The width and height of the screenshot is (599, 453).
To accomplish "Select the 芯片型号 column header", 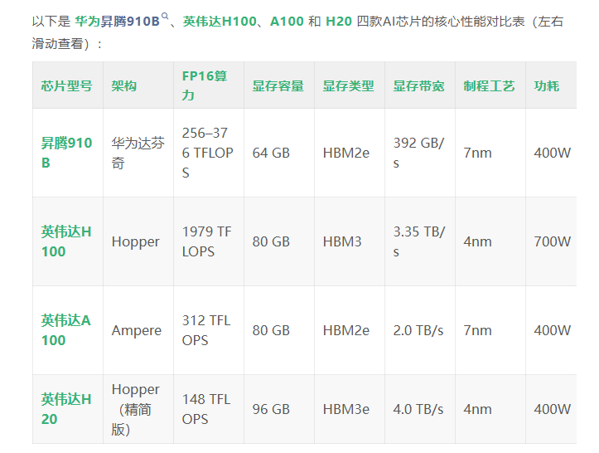I will click(66, 85).
